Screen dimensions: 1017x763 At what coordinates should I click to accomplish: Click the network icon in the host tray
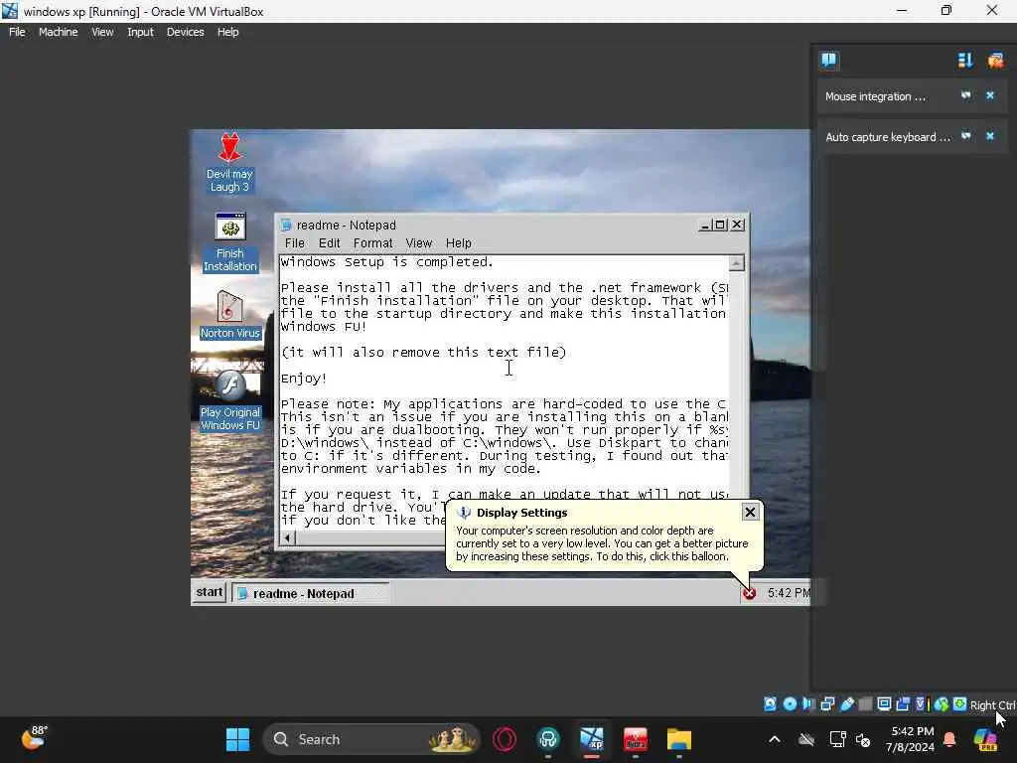837,739
